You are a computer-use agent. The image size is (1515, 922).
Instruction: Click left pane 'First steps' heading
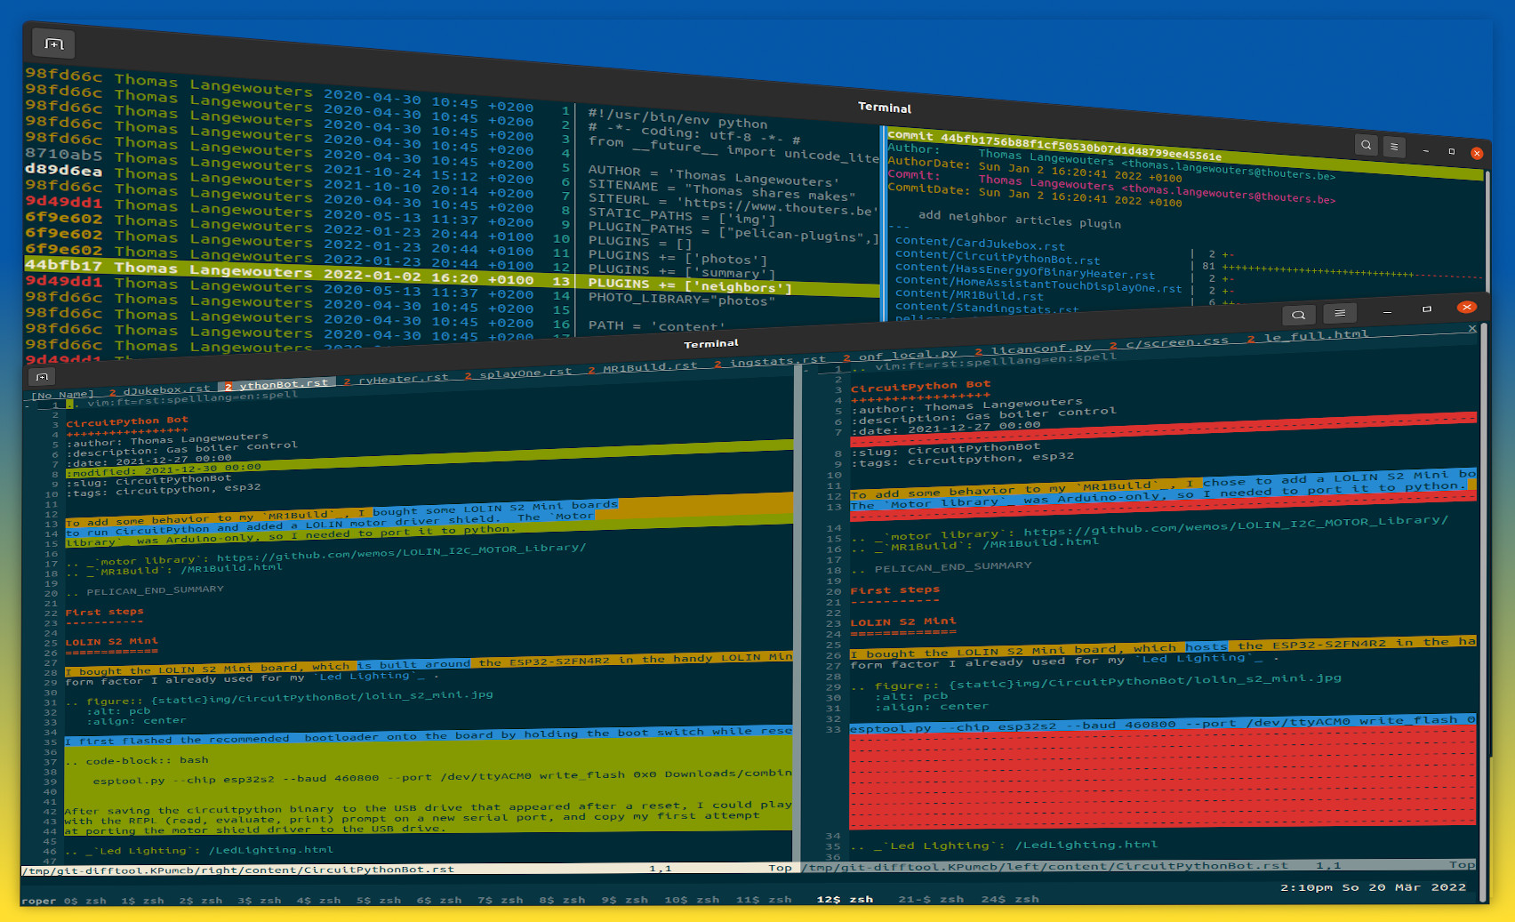(104, 612)
